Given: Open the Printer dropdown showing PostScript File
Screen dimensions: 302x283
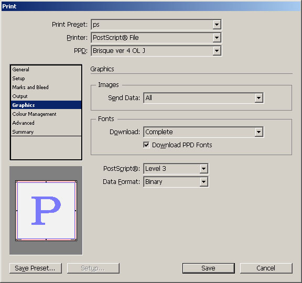Looking at the screenshot, I should tap(156, 38).
